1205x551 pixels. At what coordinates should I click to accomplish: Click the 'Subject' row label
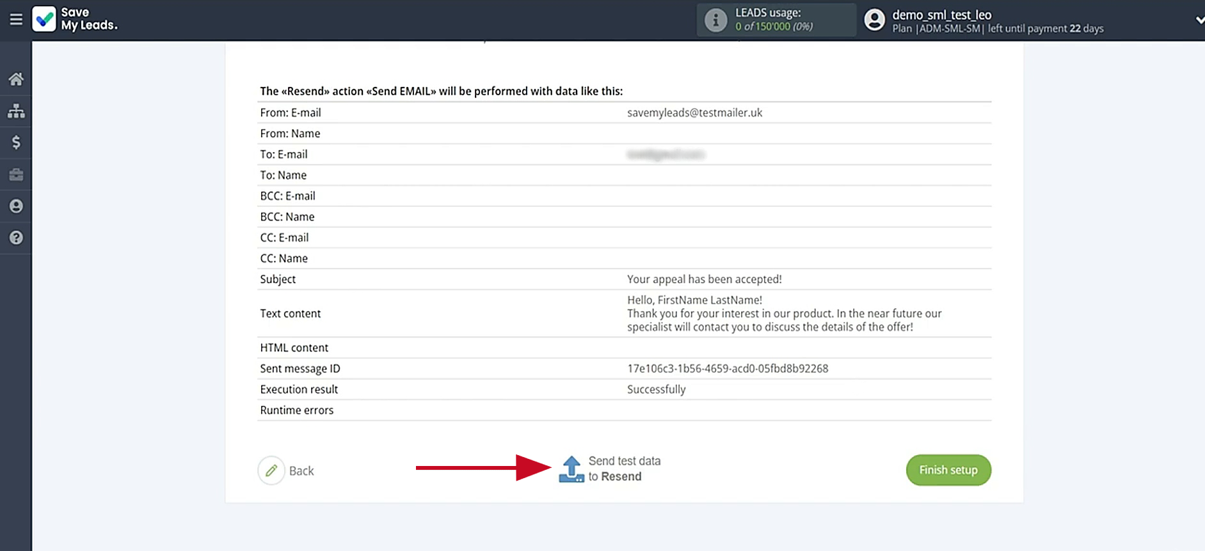[278, 279]
